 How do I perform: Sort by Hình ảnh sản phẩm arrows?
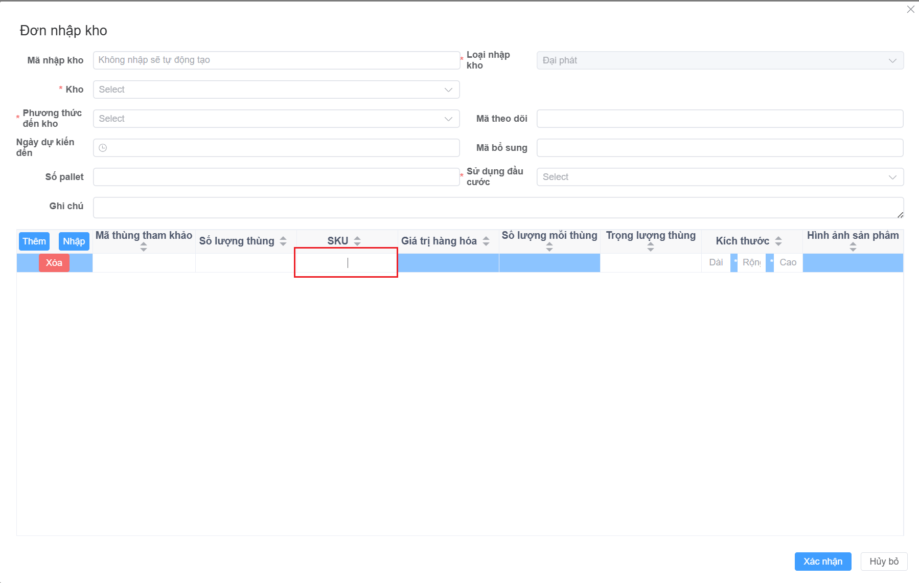point(853,247)
